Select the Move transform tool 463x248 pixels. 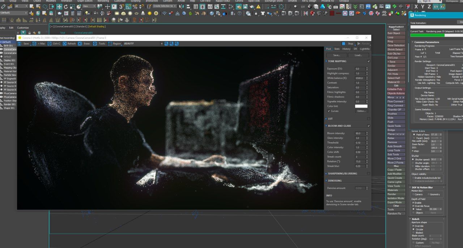click(x=59, y=6)
